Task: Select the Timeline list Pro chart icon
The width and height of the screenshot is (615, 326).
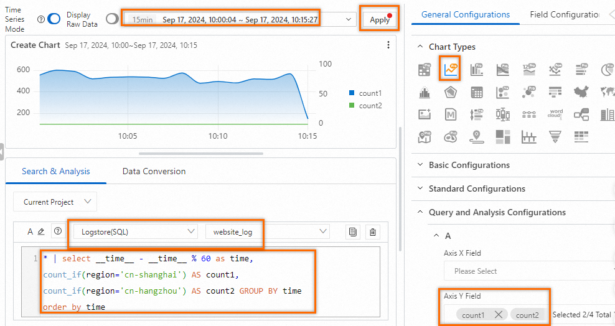Action: coord(477,114)
